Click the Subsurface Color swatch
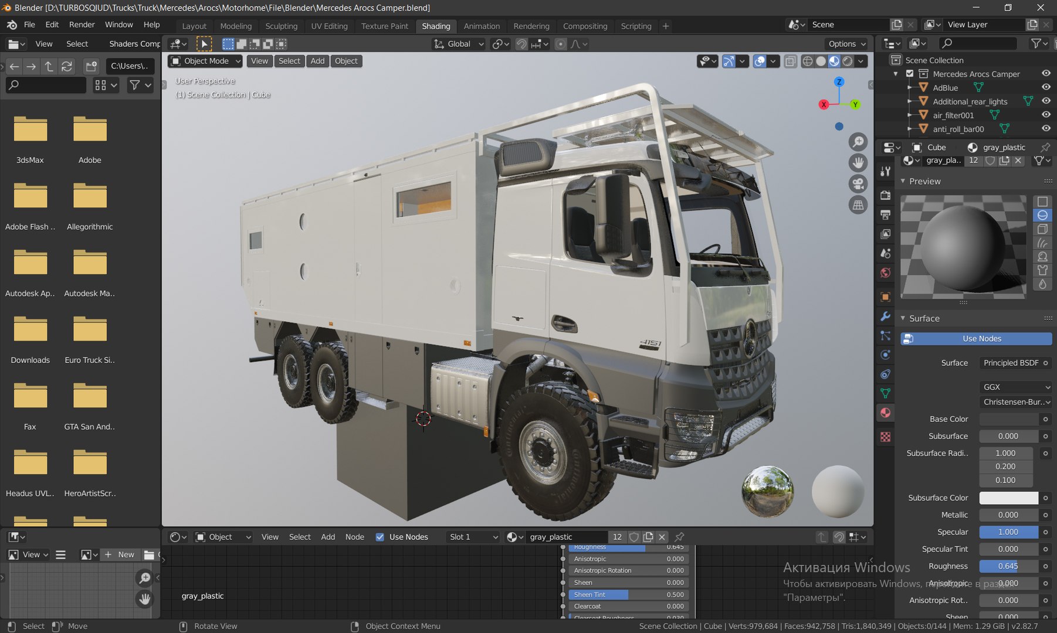 (x=1009, y=498)
